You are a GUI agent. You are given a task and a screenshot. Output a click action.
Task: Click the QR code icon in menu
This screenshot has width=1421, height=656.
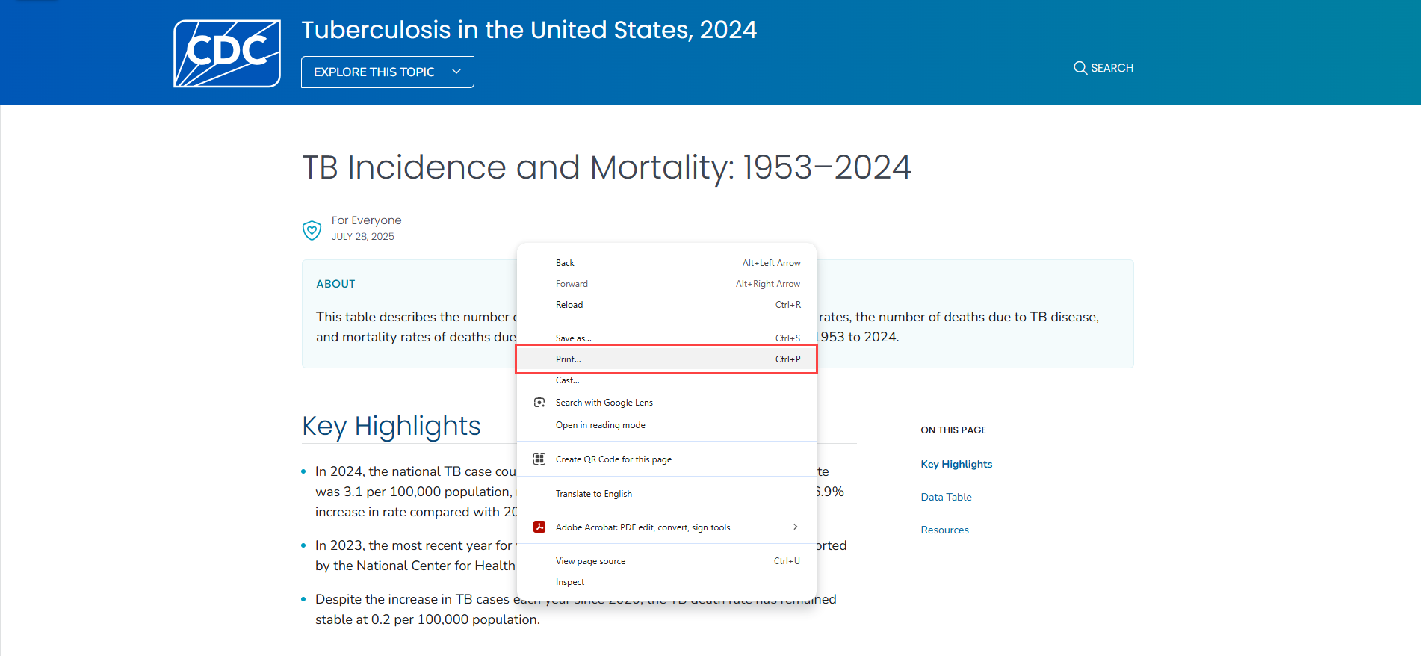click(539, 459)
